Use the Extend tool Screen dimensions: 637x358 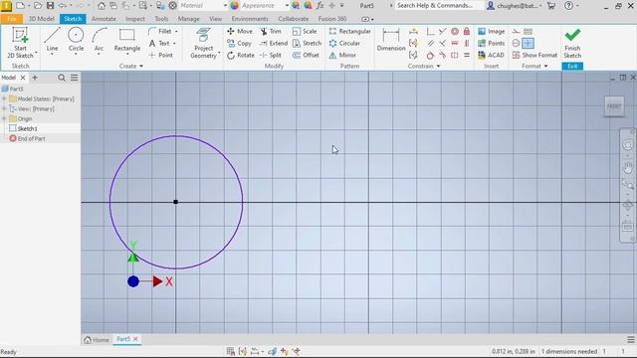tap(274, 43)
